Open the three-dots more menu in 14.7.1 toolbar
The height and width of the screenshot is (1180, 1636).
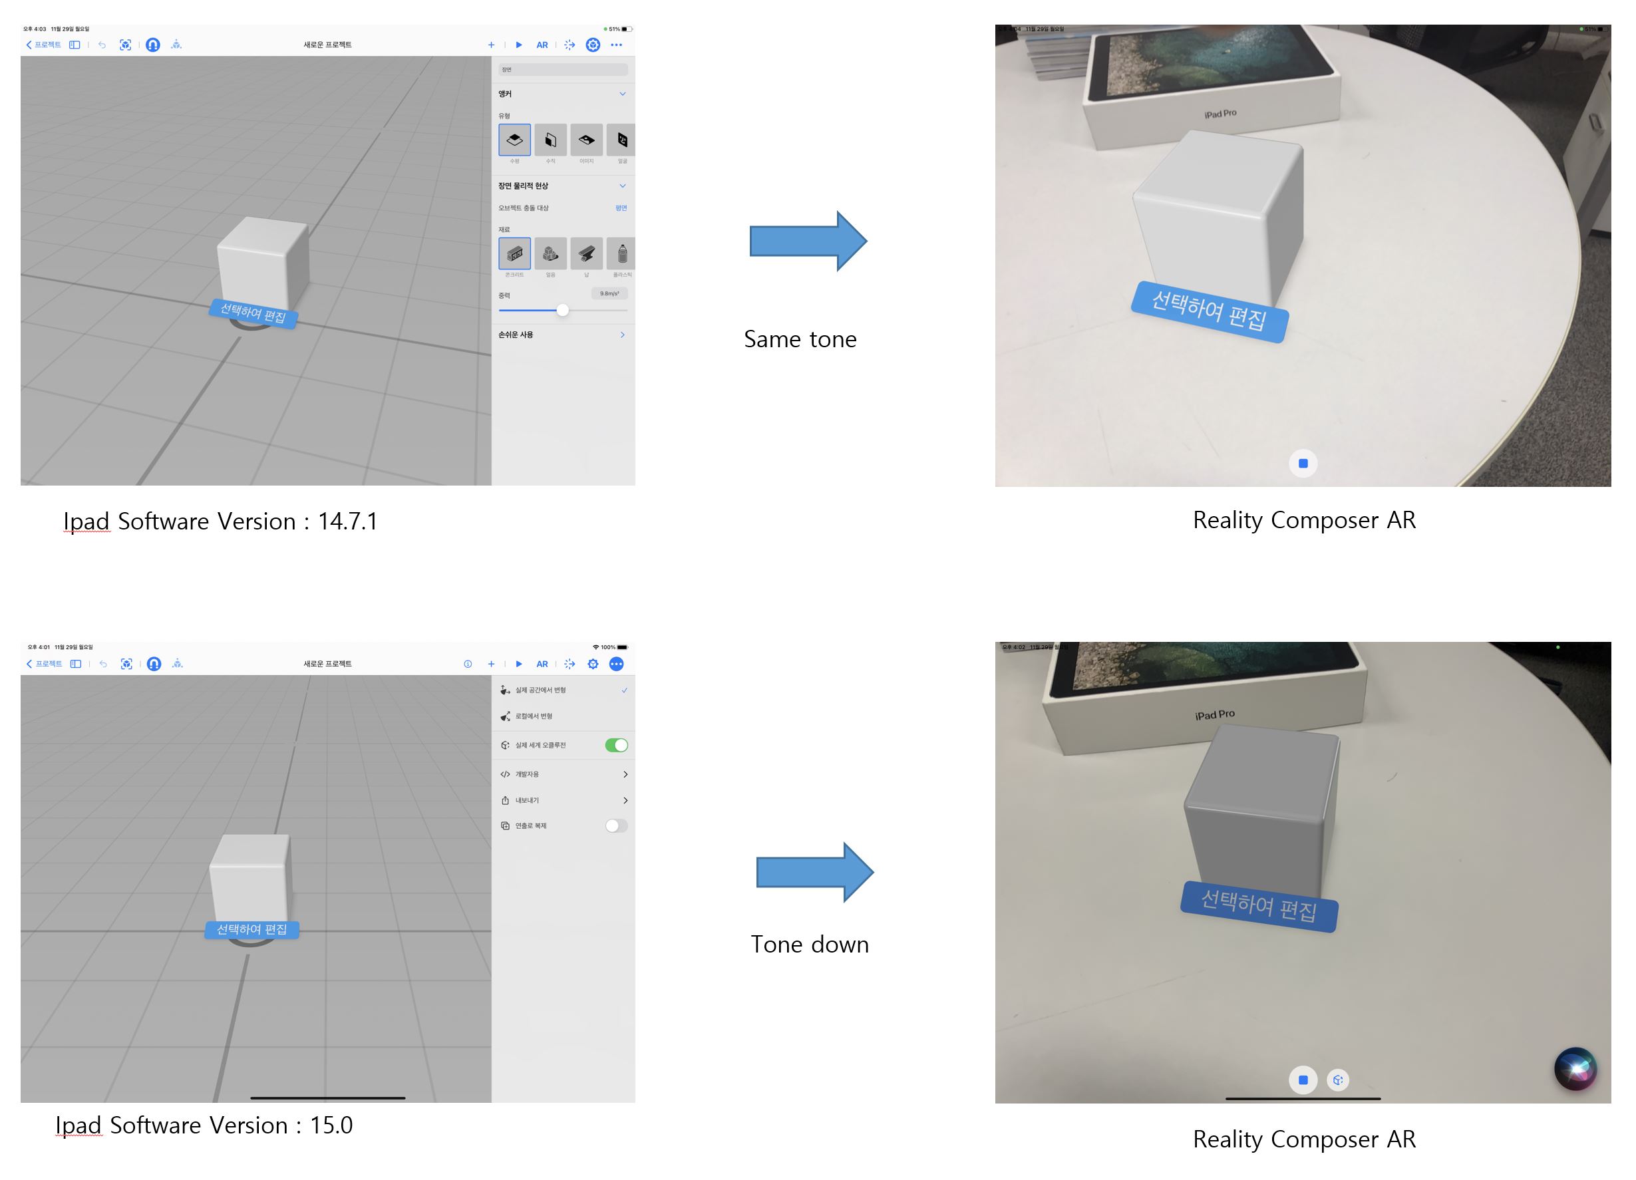[x=616, y=45]
